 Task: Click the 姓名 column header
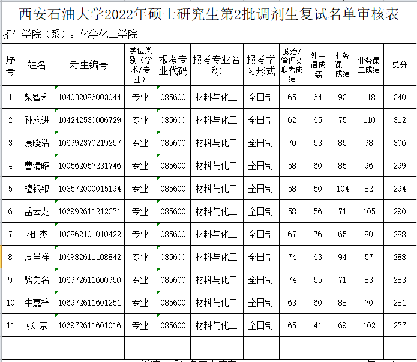point(37,65)
